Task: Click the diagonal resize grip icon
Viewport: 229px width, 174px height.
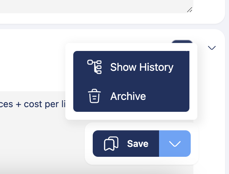Action: pyautogui.click(x=189, y=10)
